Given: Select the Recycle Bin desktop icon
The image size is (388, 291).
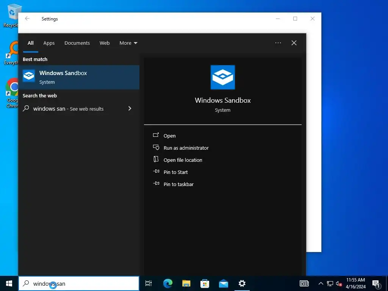Looking at the screenshot, I should (x=11, y=15).
